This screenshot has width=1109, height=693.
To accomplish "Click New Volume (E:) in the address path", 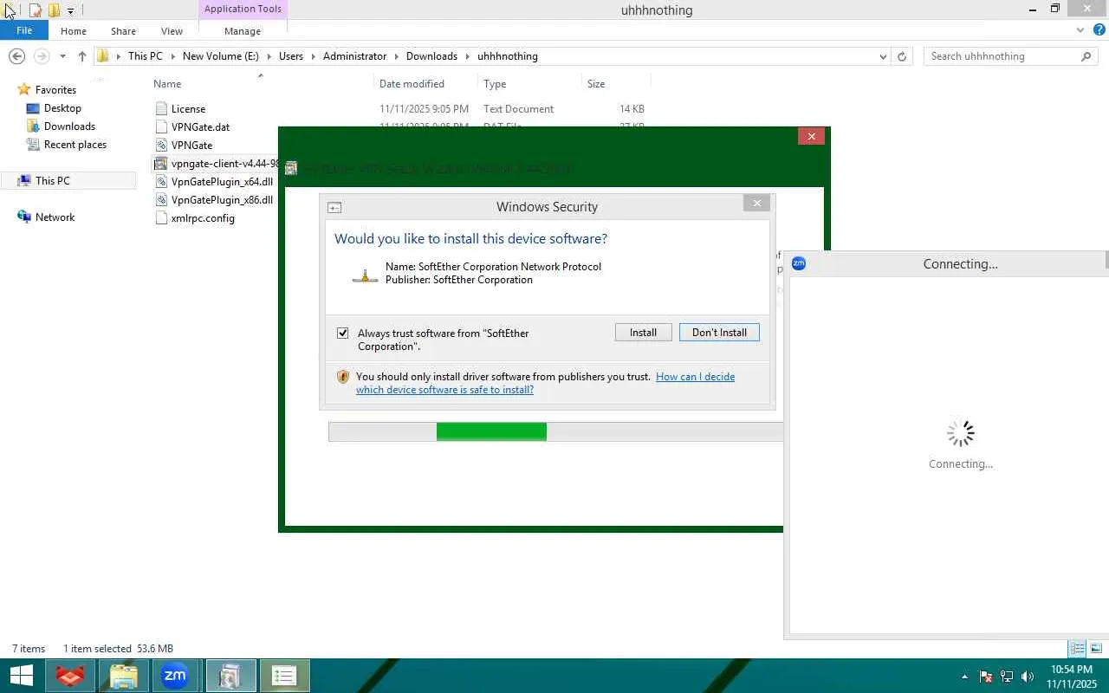I will click(220, 56).
